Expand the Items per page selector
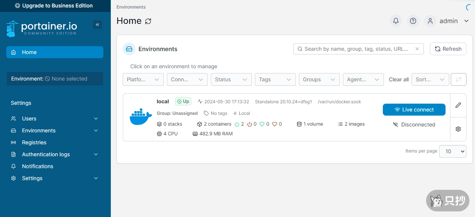 [453, 151]
